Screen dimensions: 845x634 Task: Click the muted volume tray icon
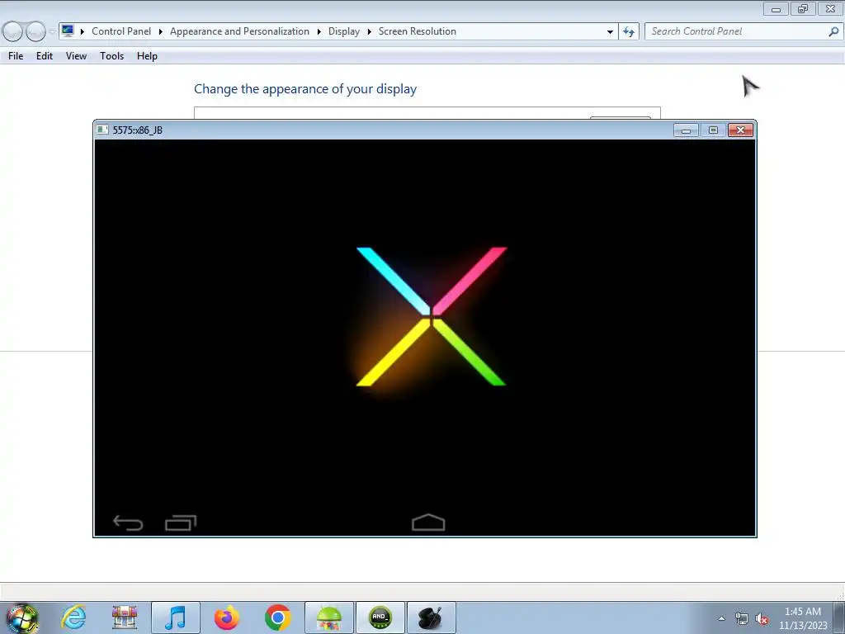(762, 619)
